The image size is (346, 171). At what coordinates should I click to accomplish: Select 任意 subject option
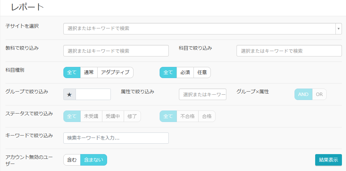click(202, 73)
